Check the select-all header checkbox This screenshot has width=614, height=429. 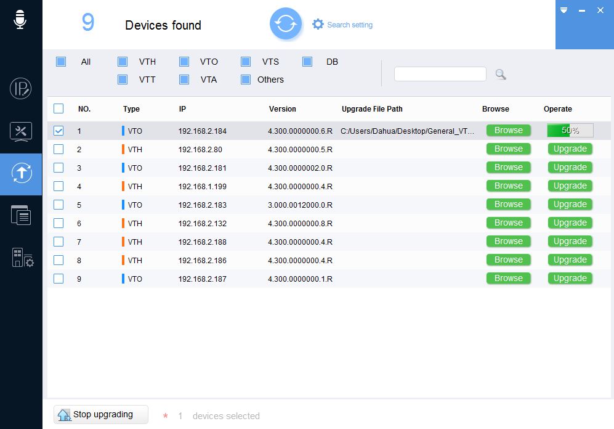coord(59,108)
